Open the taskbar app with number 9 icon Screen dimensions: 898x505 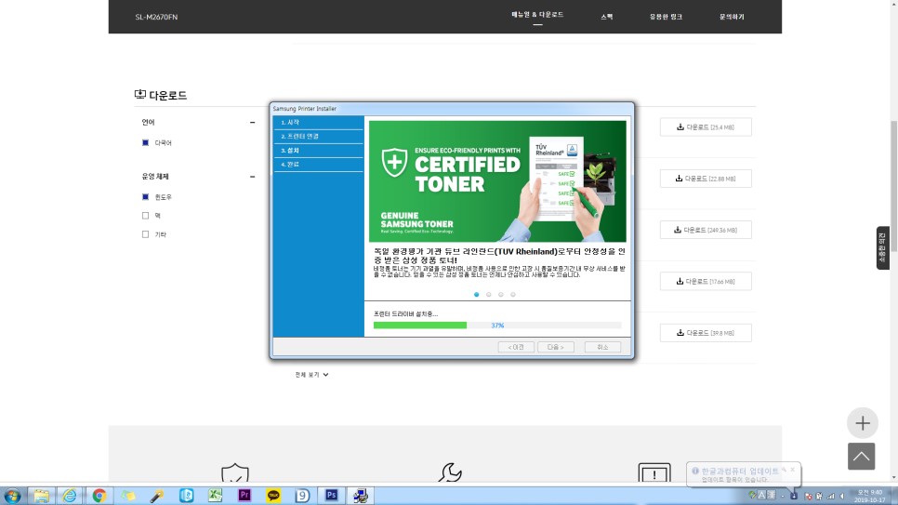302,496
